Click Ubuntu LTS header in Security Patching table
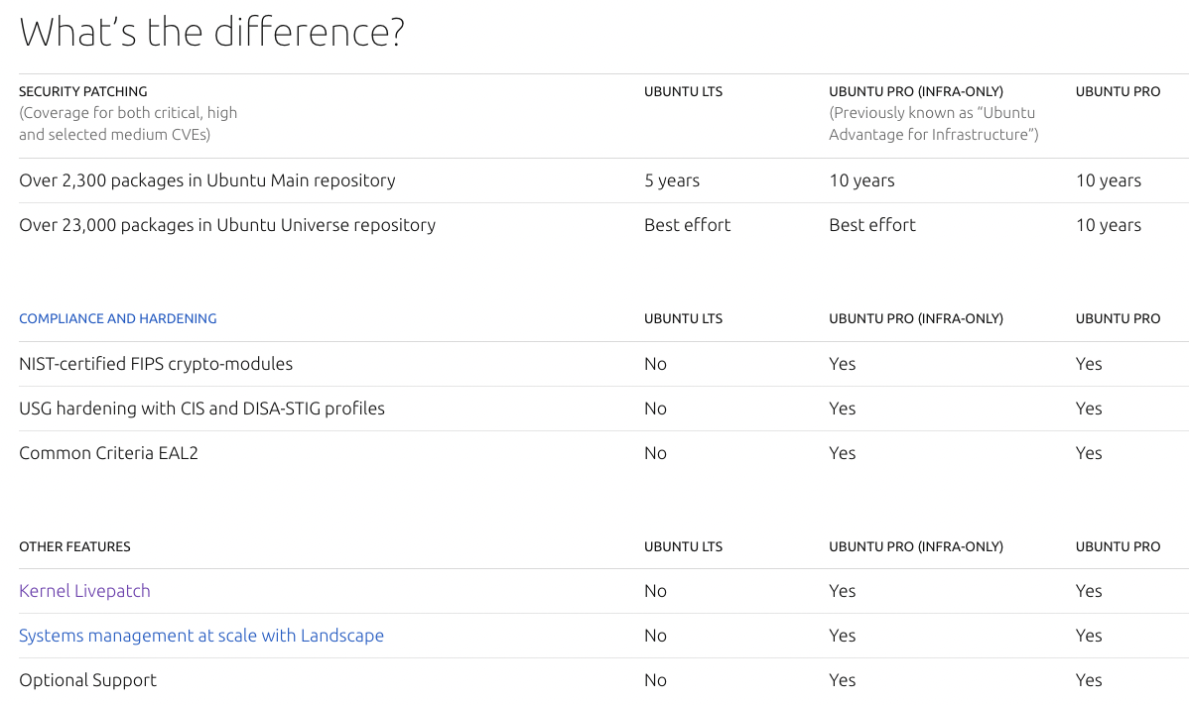 click(683, 91)
